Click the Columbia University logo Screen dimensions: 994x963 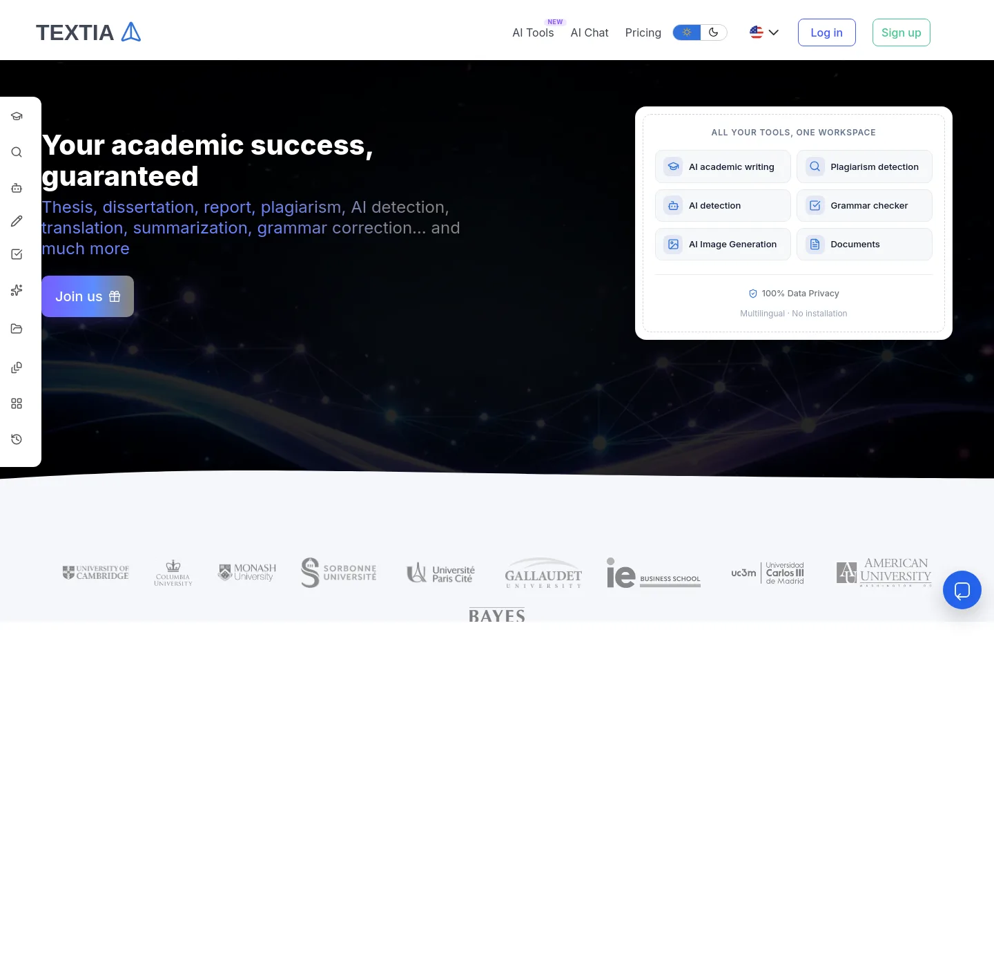click(x=173, y=573)
